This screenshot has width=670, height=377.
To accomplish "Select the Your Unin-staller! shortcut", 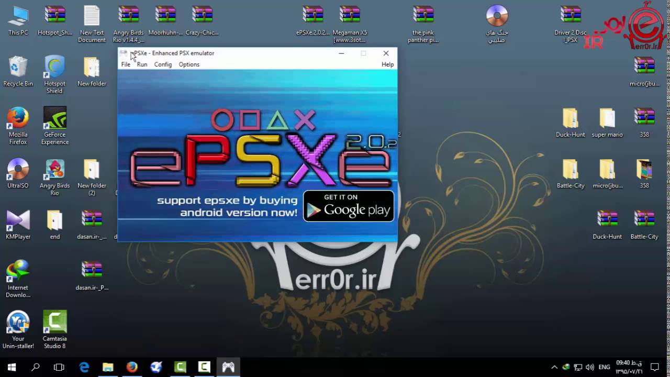I will pyautogui.click(x=18, y=330).
